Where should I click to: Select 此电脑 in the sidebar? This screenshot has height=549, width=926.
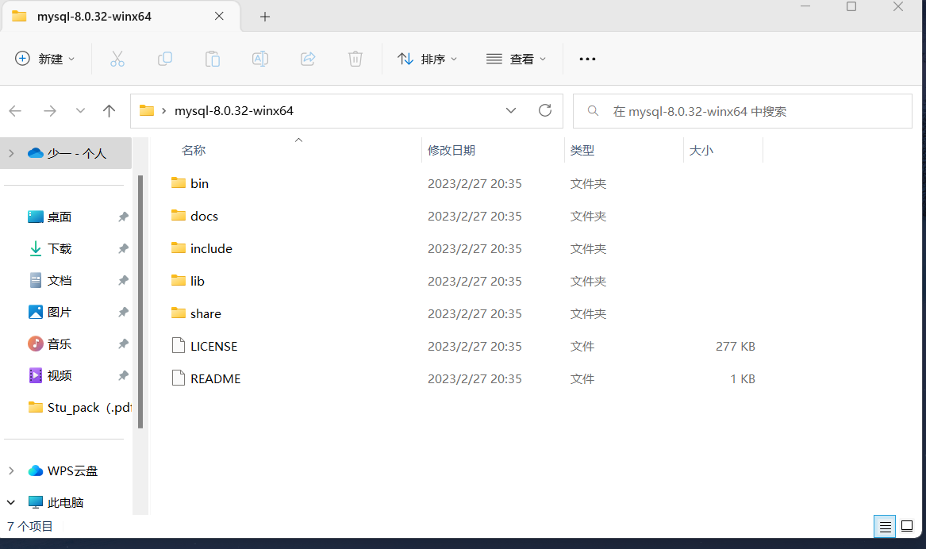tap(65, 503)
